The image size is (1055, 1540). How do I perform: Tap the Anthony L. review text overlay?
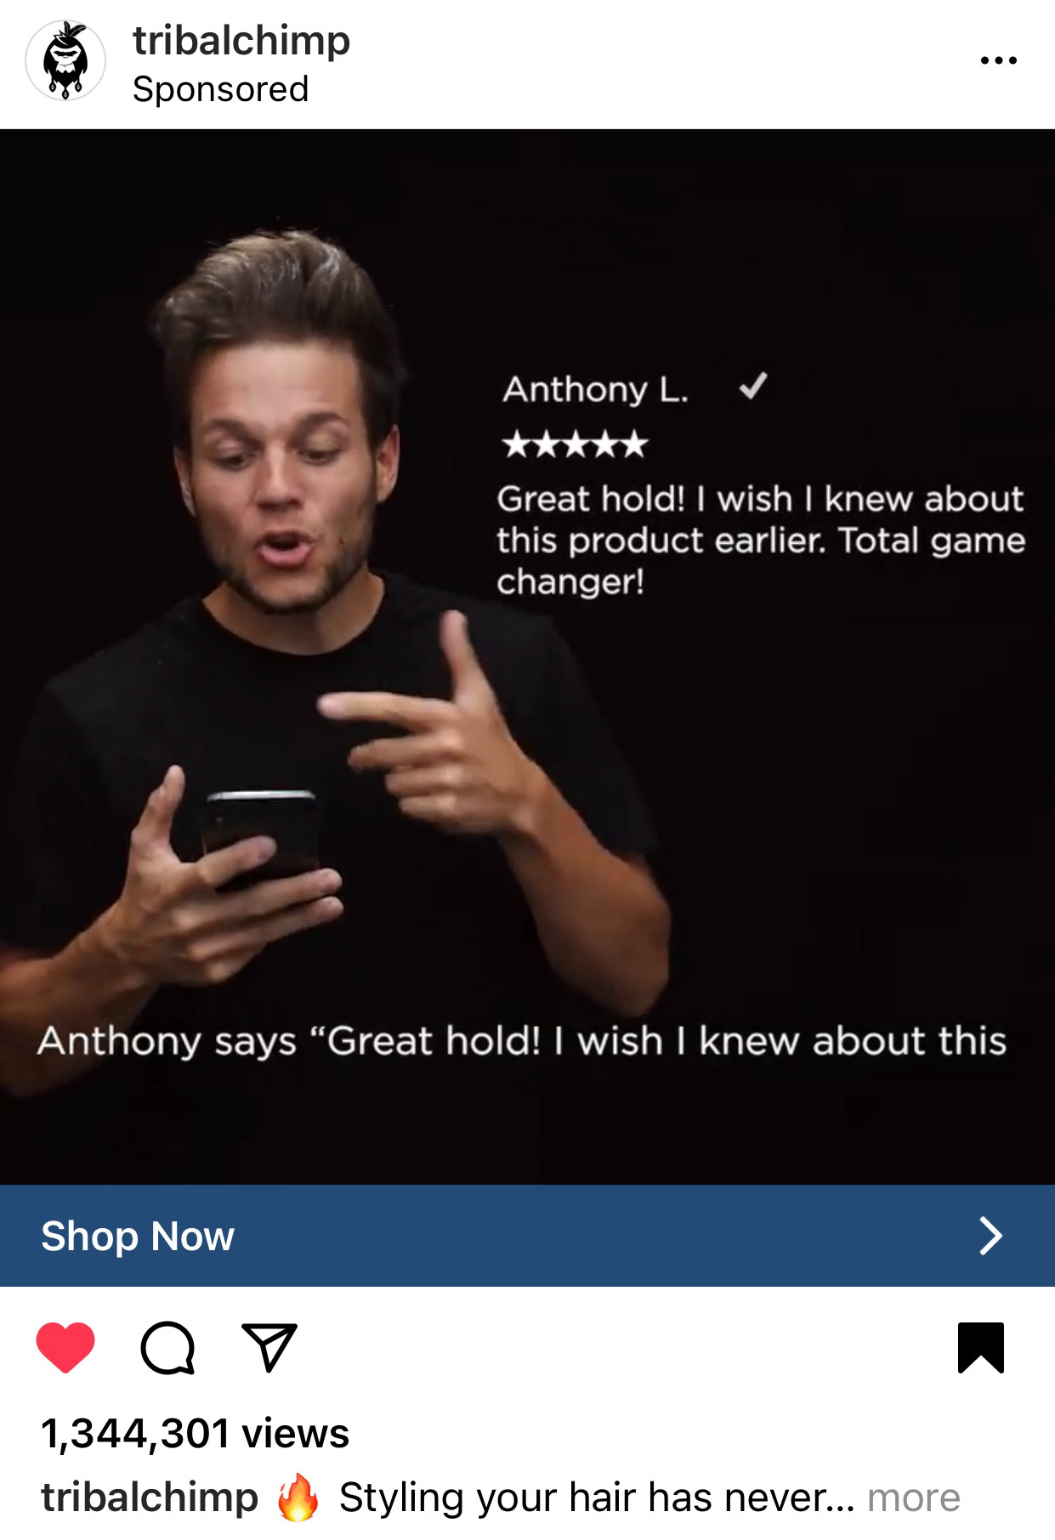(x=761, y=541)
